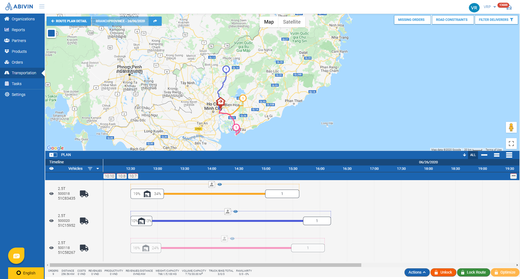Toggle visibility of all vehicles eye icon
This screenshot has height=279, width=520.
tap(51, 168)
